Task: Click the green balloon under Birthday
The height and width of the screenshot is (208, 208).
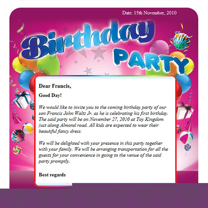Action: (x=49, y=65)
